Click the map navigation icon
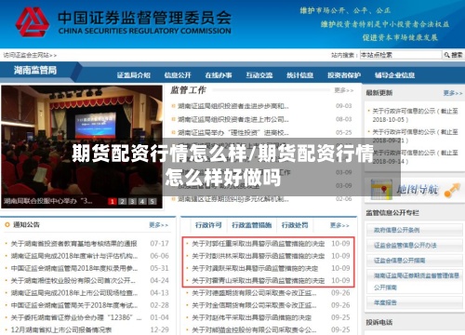Image resolution: width=465 pixels, height=335 pixels. coord(381,189)
